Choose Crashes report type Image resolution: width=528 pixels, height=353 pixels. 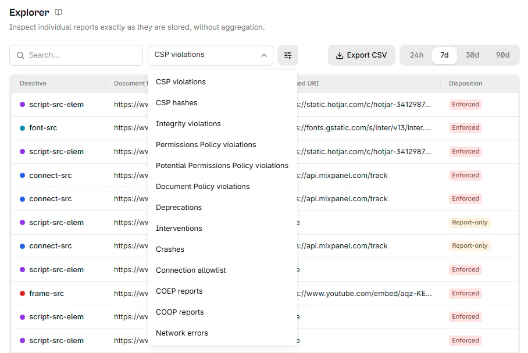tap(222, 249)
